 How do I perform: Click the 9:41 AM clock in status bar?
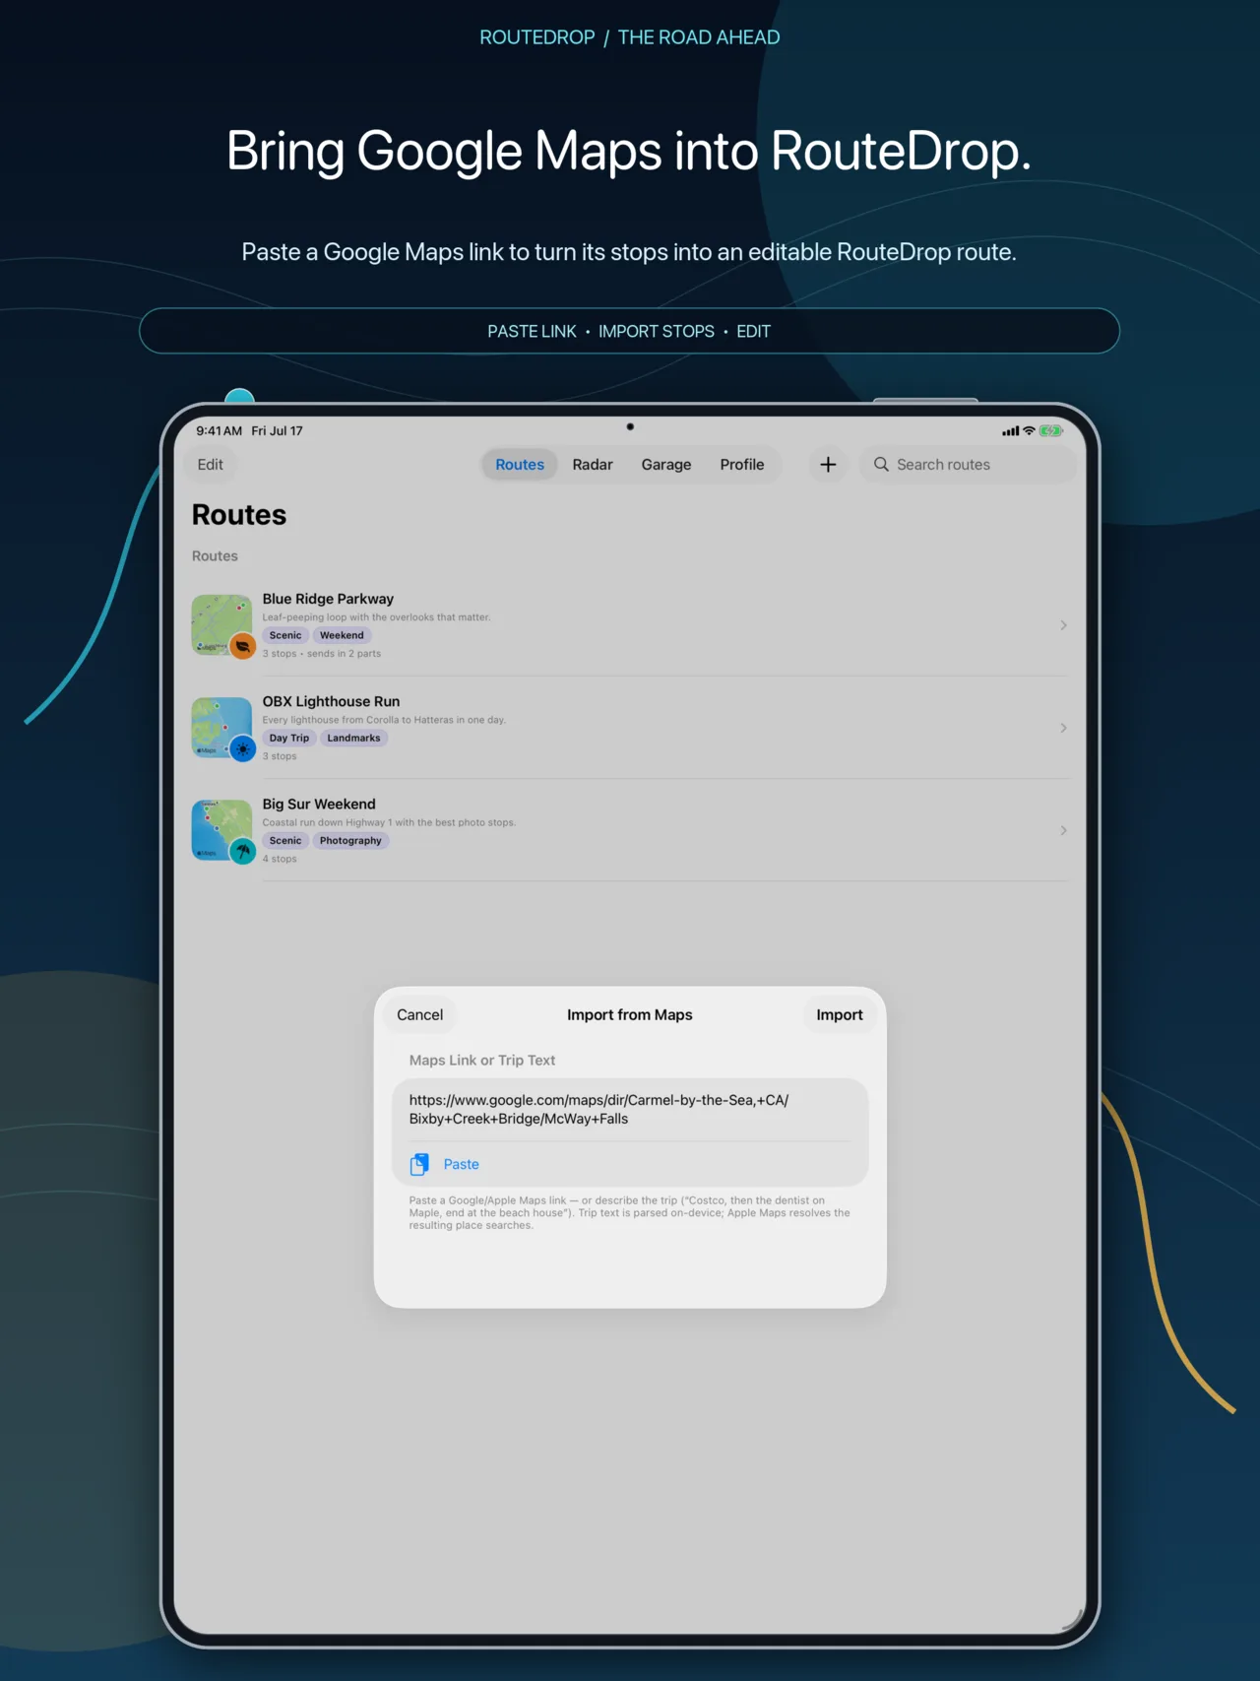[219, 430]
